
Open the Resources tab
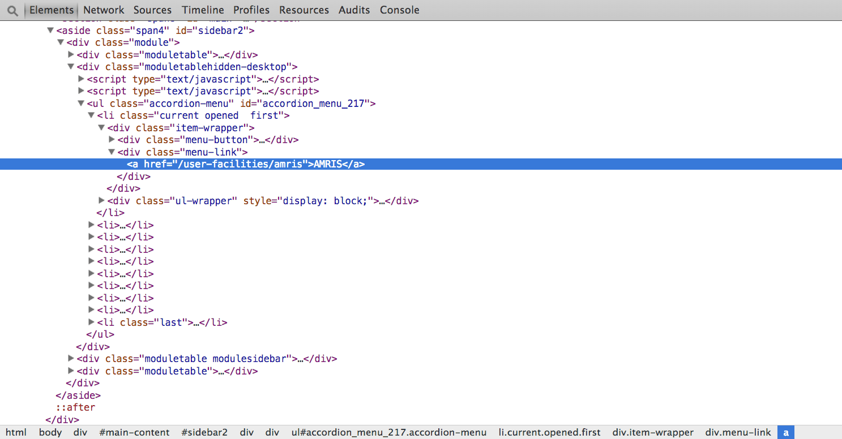tap(304, 10)
